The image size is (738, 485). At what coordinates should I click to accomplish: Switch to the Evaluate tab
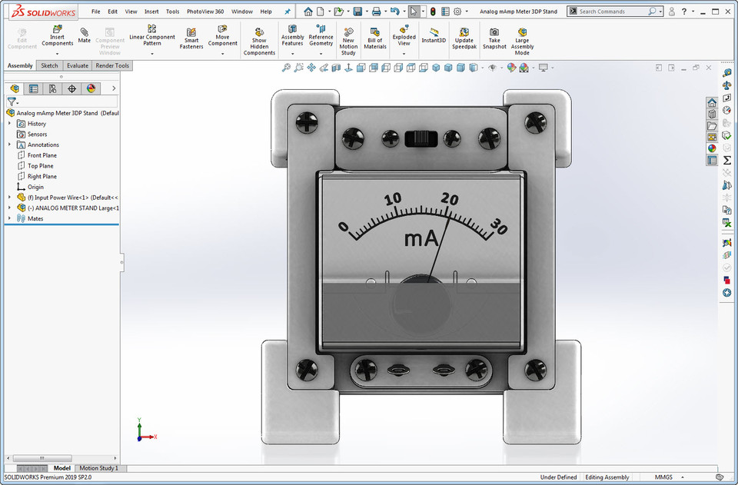tap(78, 65)
